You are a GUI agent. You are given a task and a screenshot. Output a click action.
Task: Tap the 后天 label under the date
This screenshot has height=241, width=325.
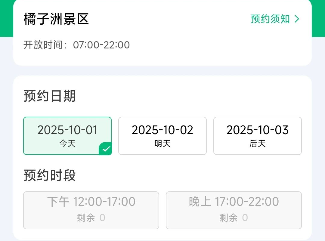click(x=258, y=144)
